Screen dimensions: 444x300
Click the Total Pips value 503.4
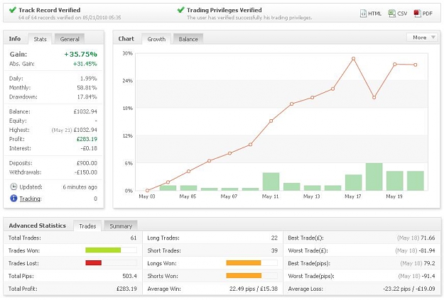[130, 276]
